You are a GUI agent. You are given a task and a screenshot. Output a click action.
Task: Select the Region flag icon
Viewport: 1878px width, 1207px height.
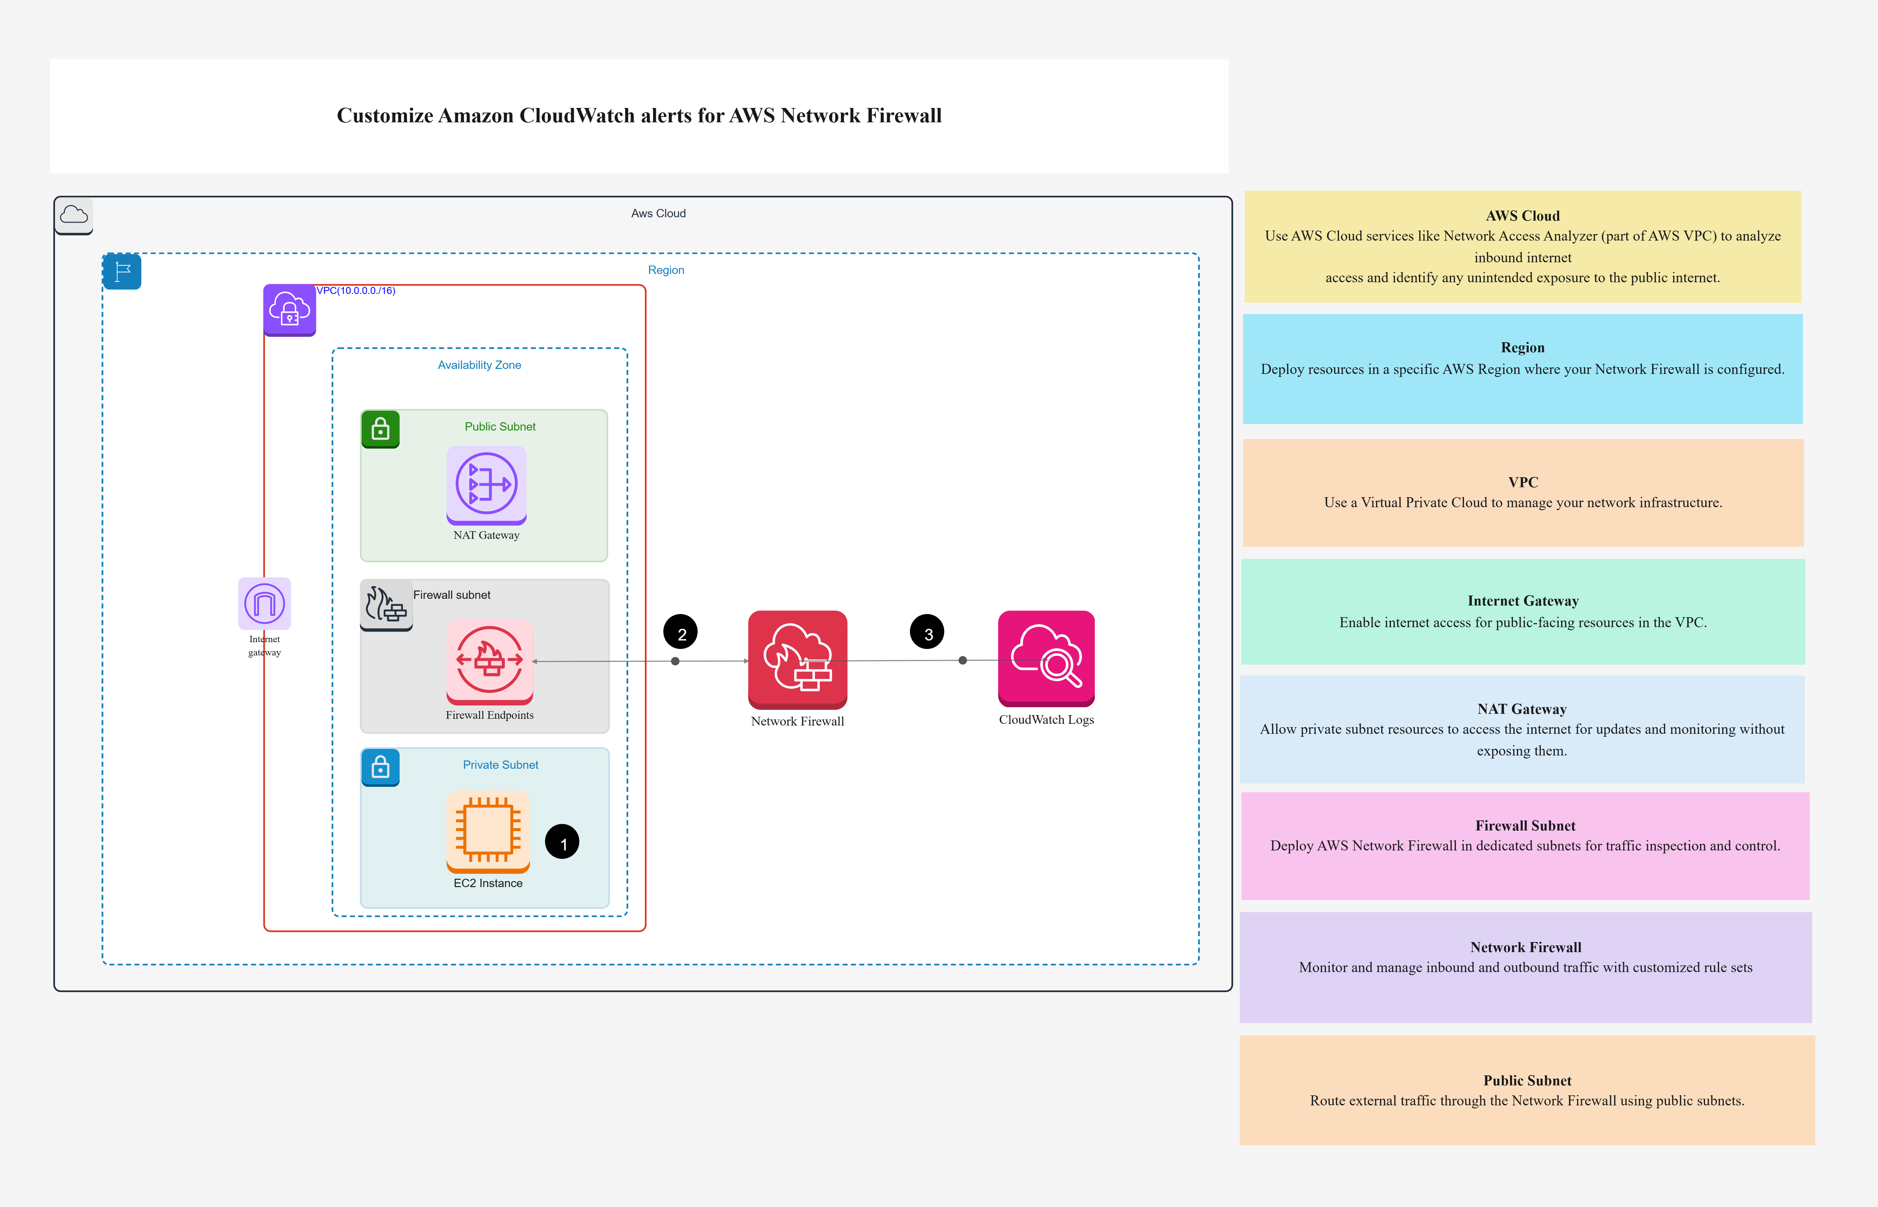pyautogui.click(x=122, y=271)
